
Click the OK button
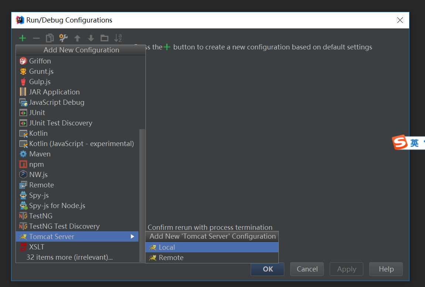pyautogui.click(x=268, y=269)
